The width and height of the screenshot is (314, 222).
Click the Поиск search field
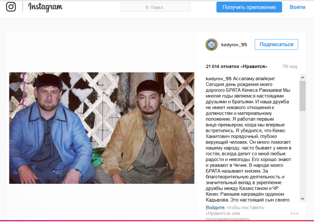pos(156,7)
